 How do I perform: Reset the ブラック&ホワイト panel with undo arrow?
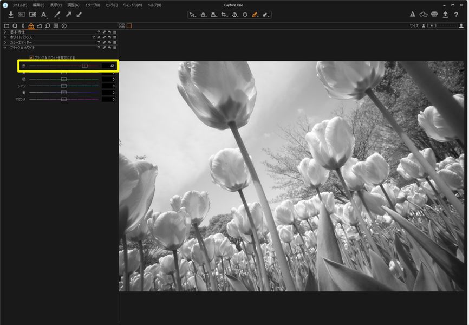[x=109, y=48]
